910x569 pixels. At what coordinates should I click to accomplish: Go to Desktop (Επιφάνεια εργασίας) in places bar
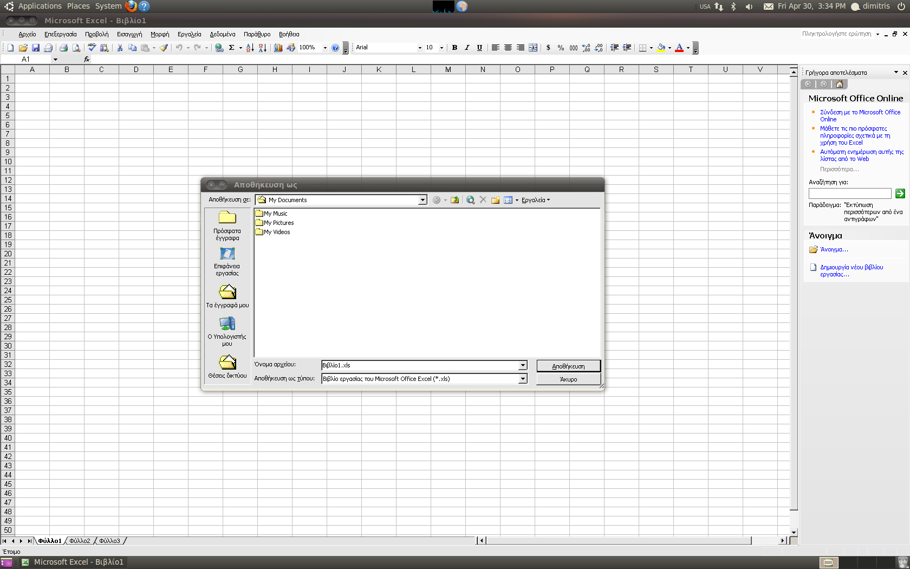227,262
